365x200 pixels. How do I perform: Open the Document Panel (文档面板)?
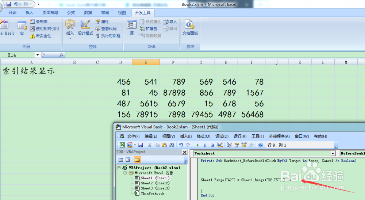tap(190, 27)
